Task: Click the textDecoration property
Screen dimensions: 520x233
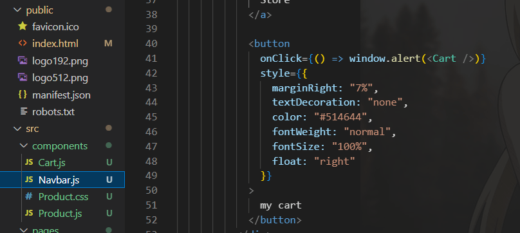Action: 313,102
